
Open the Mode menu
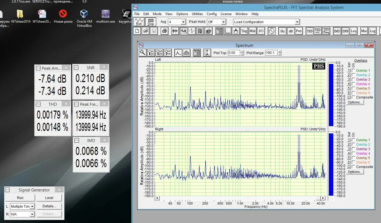pos(157,14)
